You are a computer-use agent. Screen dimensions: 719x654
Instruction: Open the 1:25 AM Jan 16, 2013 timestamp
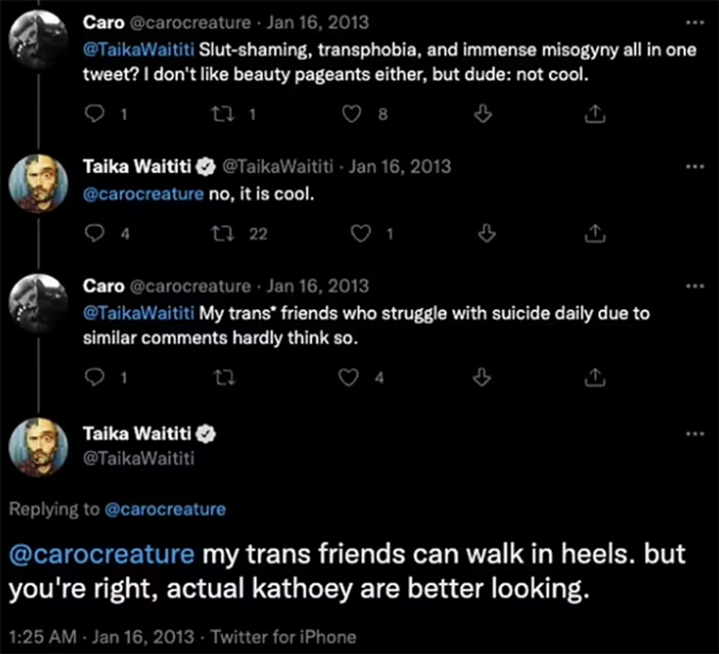point(101,636)
